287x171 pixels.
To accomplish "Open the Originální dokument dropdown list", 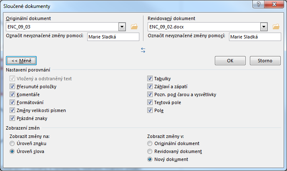I will click(122, 27).
